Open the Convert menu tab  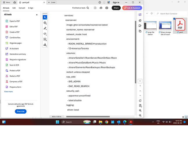(22, 8)
